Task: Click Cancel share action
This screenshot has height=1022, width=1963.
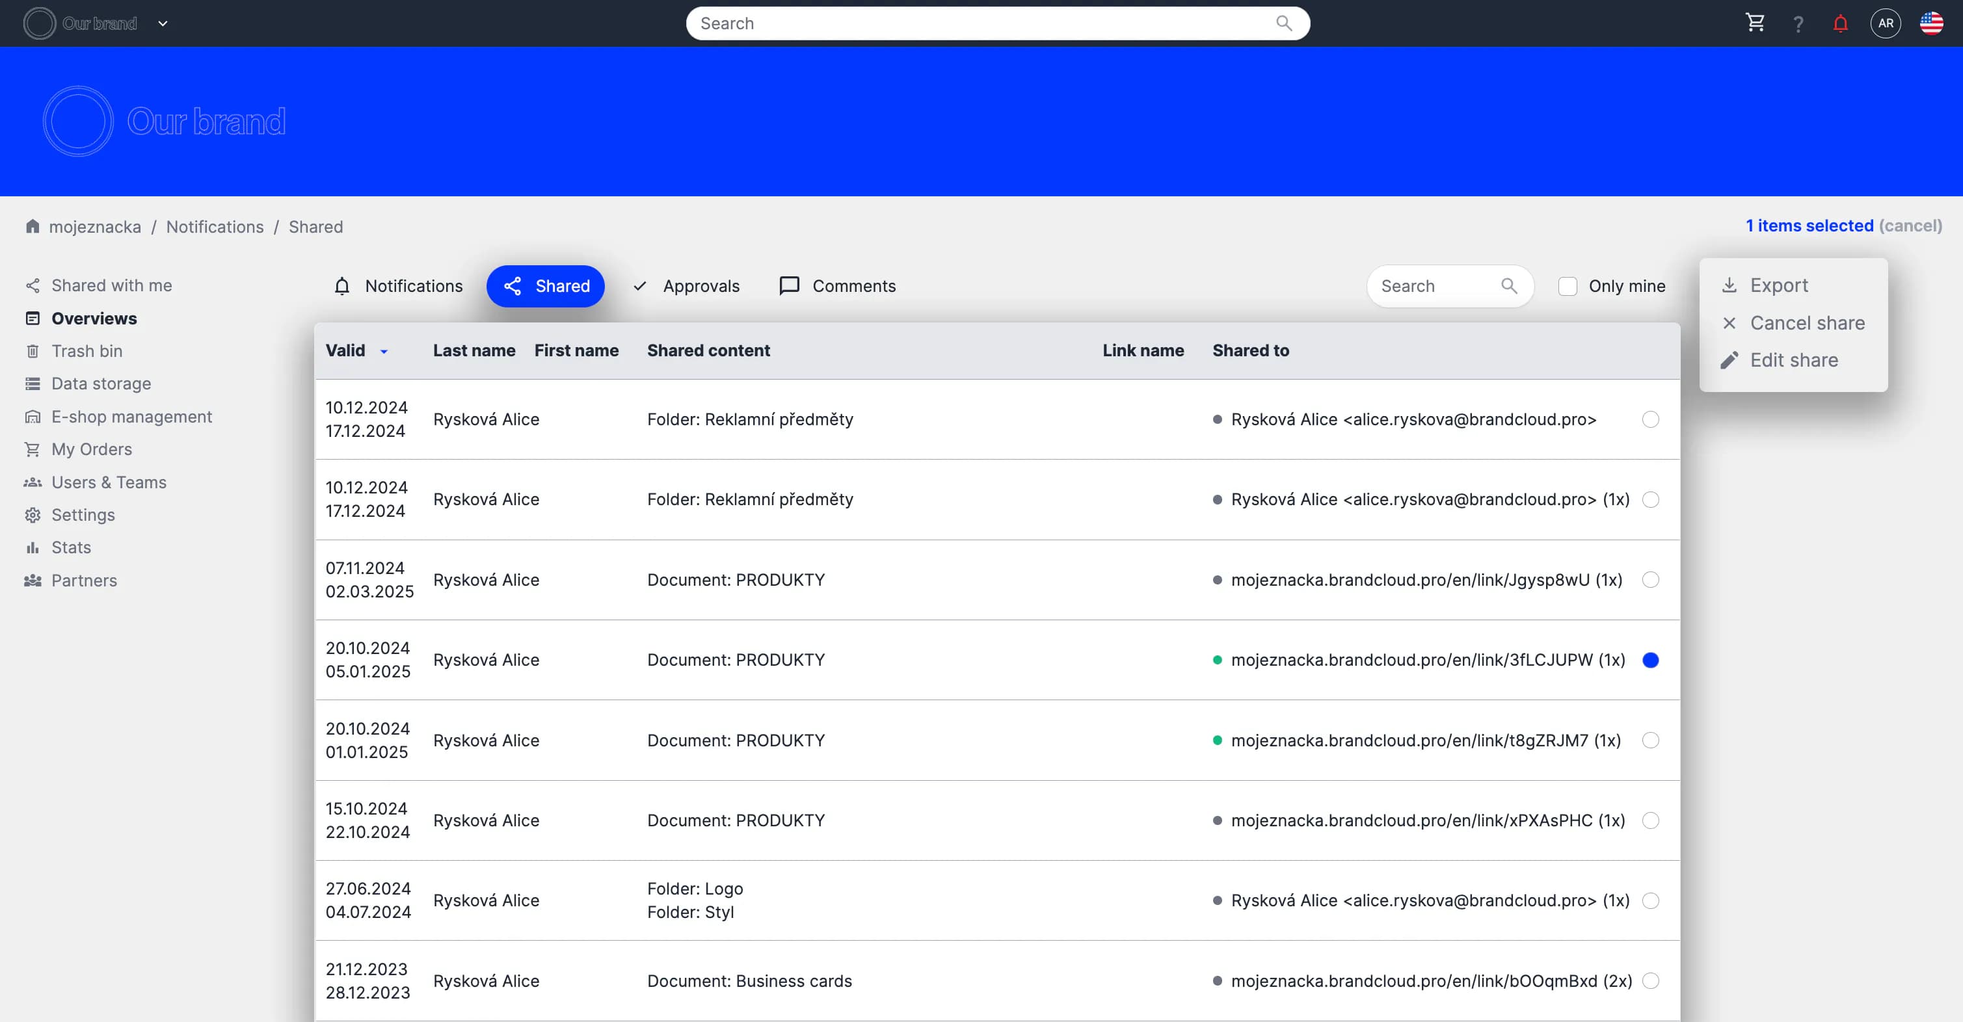Action: pos(1806,323)
